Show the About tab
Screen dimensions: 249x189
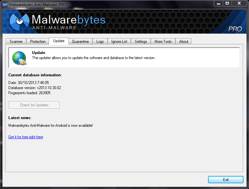pyautogui.click(x=184, y=42)
